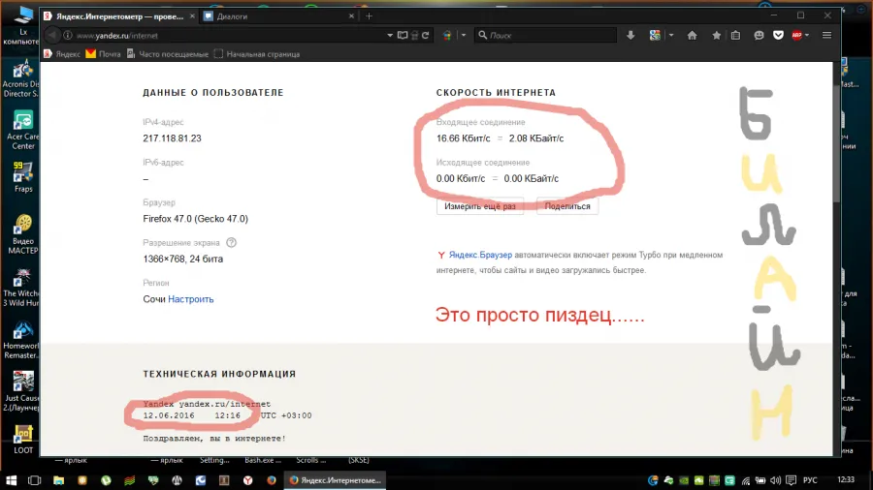
Task: Open the Downloads arrow icon
Action: [x=630, y=35]
